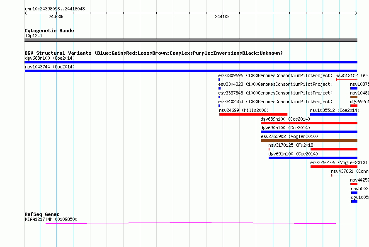Open the nsv24699 (Mills2006) label
369x247 pixels.
point(244,110)
